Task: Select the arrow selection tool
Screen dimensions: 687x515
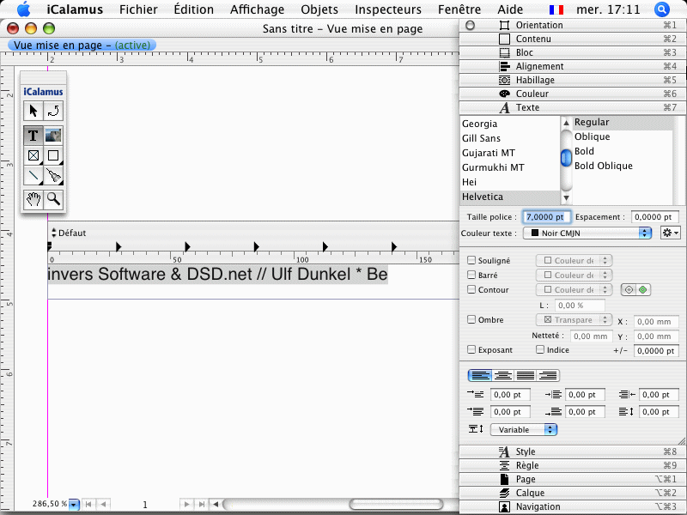Action: pos(33,111)
